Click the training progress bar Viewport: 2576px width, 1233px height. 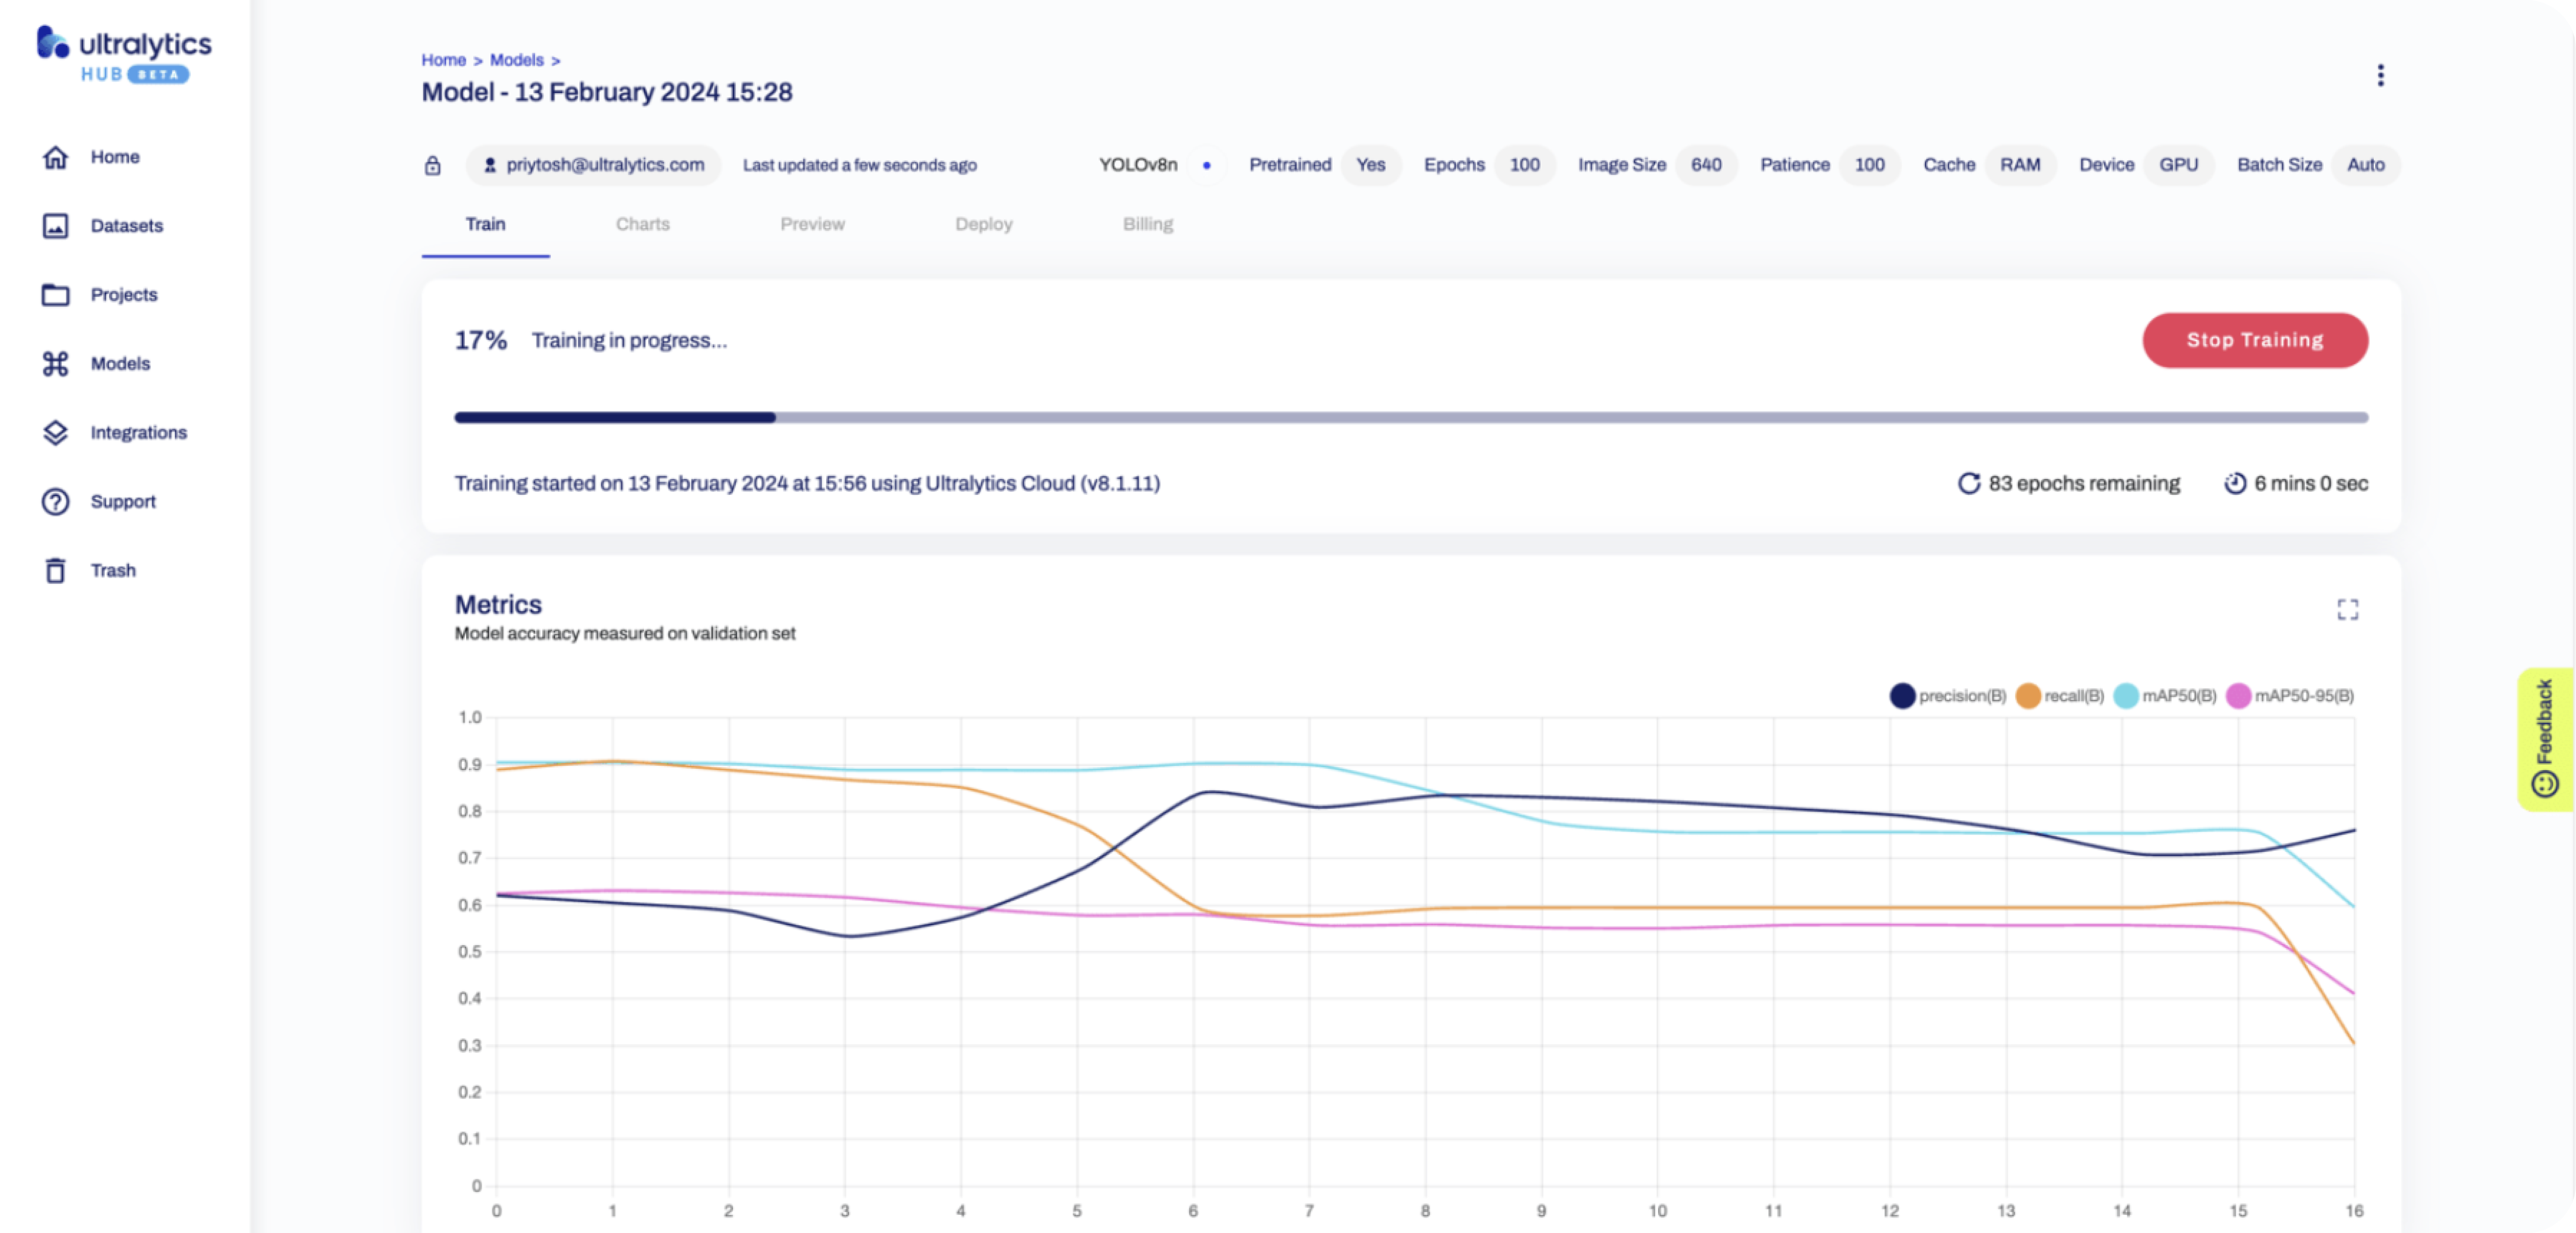click(1410, 418)
